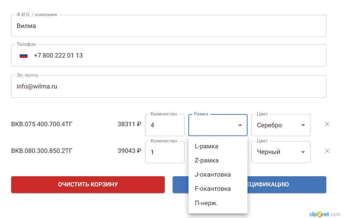
Task: Remove the ВКВ.075.400.700.4ТГ item with X icon
Action: (327, 124)
